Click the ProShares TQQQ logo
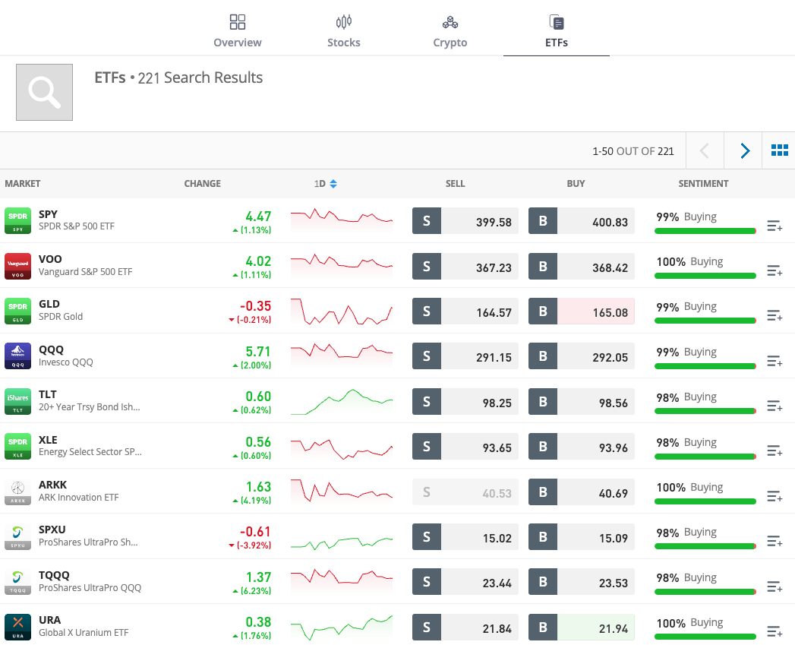 (17, 580)
